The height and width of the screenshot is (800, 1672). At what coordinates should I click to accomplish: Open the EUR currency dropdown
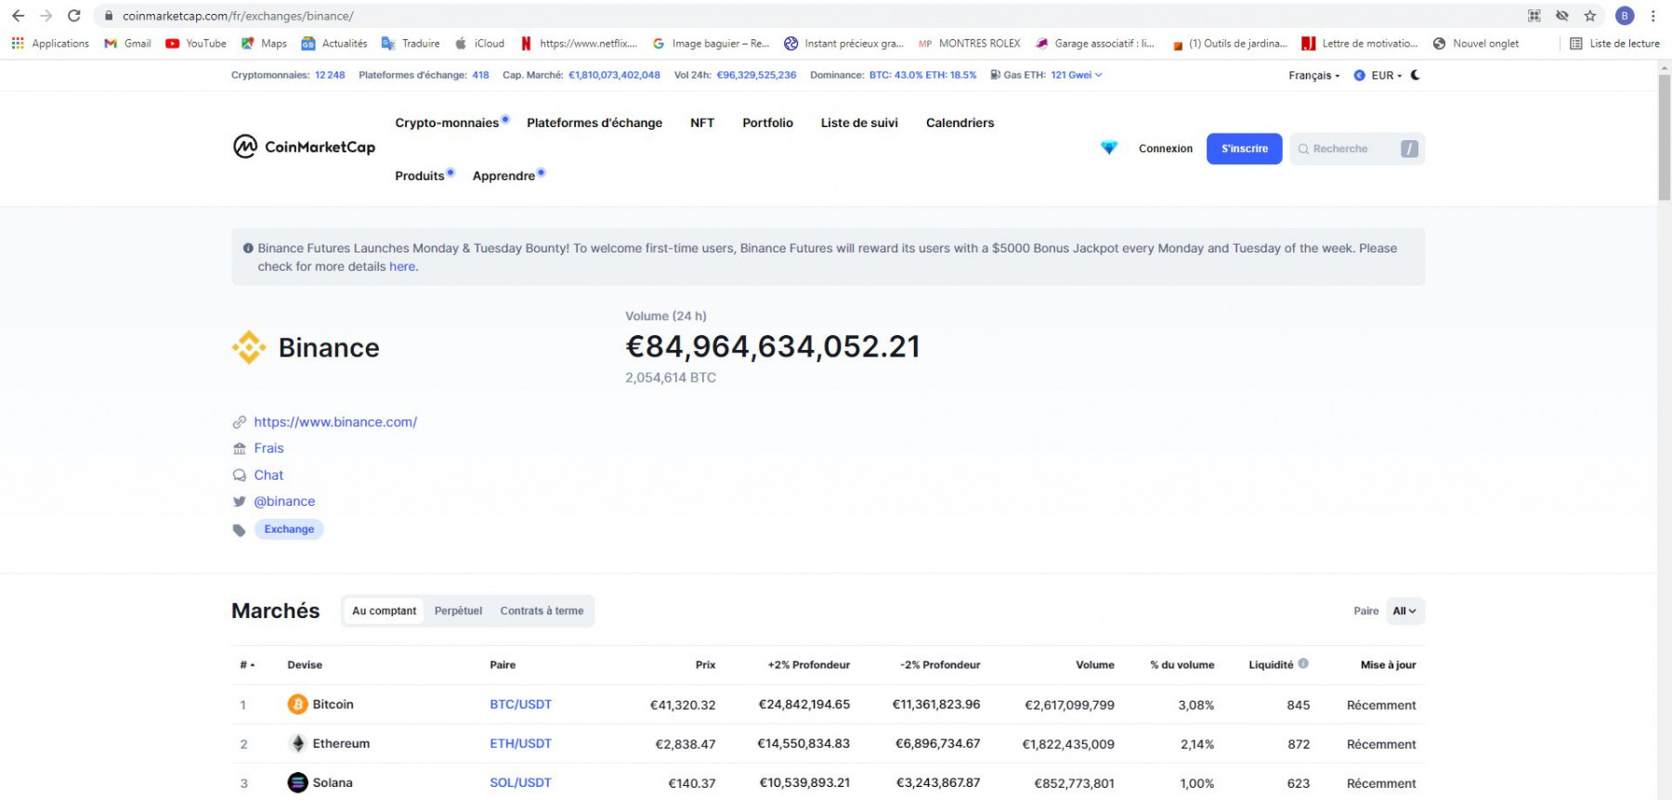click(1378, 75)
